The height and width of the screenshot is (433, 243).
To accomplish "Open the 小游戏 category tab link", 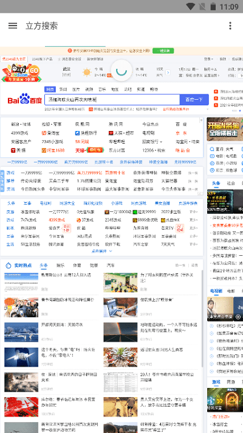I will 117,203.
